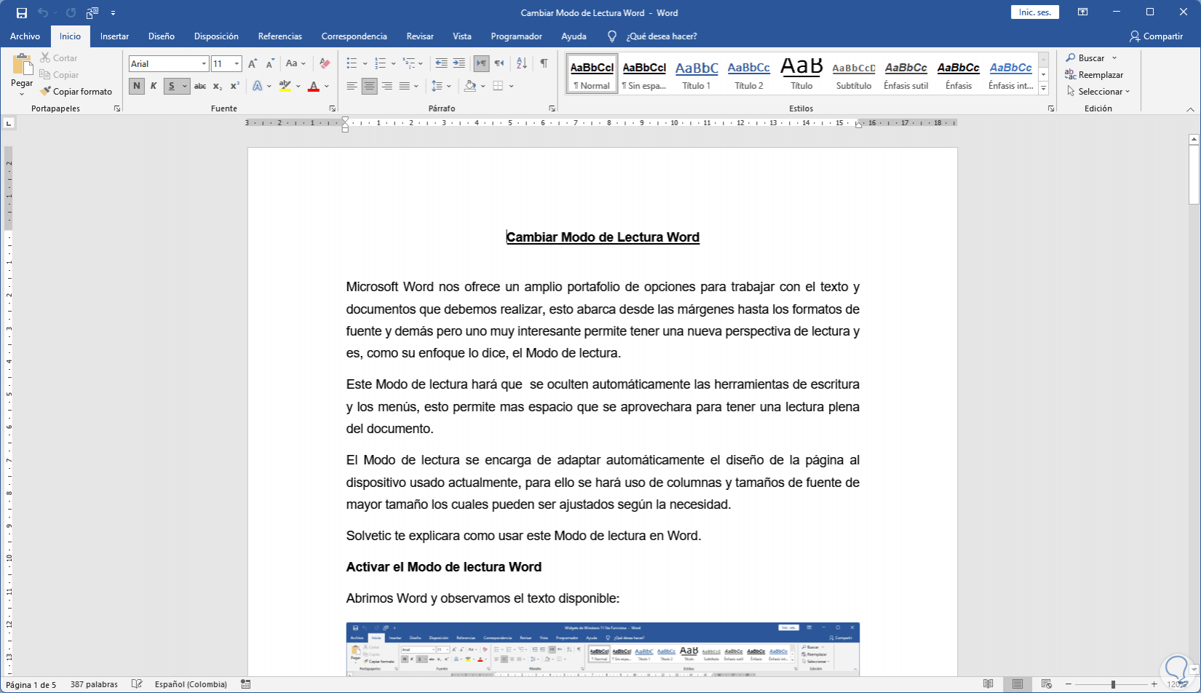Open the Arial font name dropdown

[x=204, y=64]
